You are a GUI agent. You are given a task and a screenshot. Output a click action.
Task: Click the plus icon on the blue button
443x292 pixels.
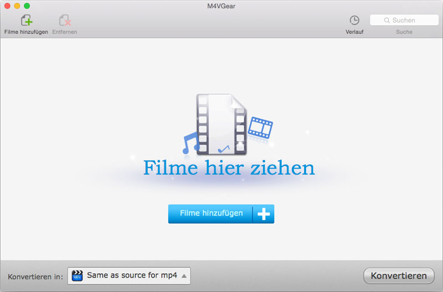tap(264, 214)
